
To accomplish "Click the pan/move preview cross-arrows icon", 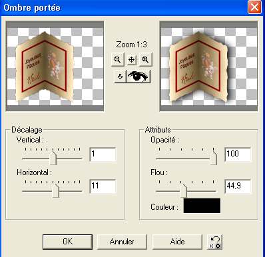I will pos(132,59).
